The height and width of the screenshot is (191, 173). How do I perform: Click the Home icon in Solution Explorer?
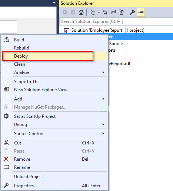click(81, 12)
